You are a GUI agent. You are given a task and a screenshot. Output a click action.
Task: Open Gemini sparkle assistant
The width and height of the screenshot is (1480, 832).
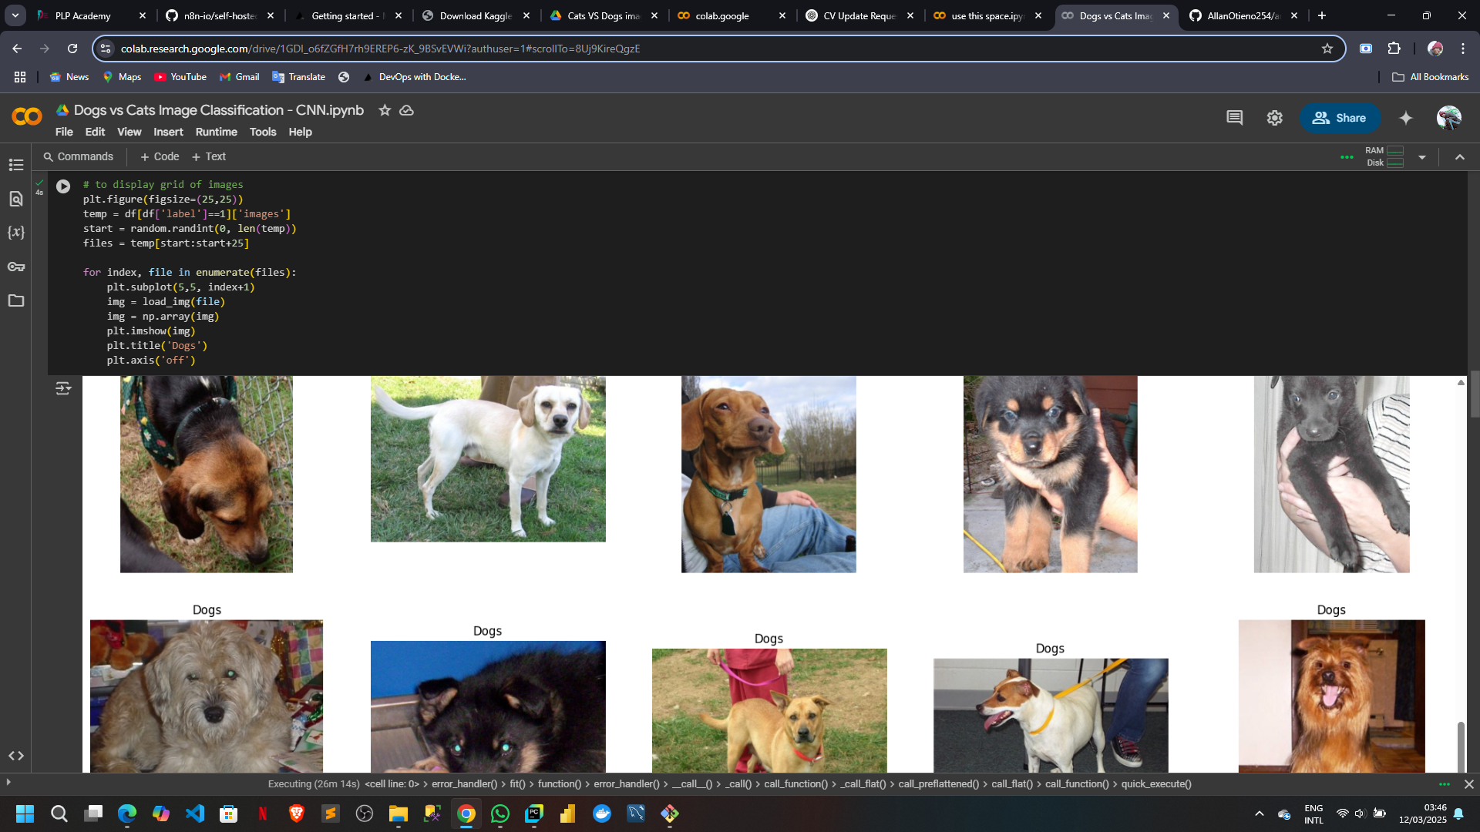[1405, 118]
